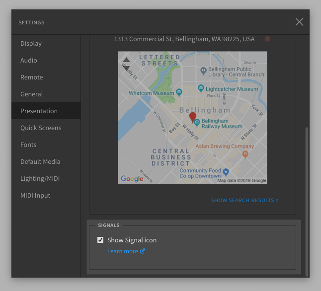Click the Whatcom Museum map label
This screenshot has height=291, width=321.
click(x=151, y=93)
